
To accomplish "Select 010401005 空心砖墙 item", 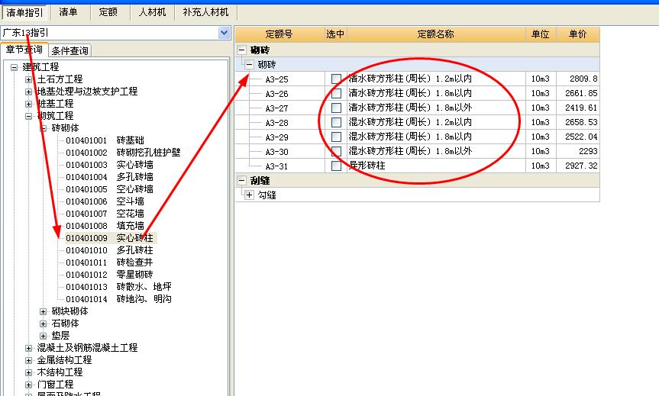I will (109, 189).
